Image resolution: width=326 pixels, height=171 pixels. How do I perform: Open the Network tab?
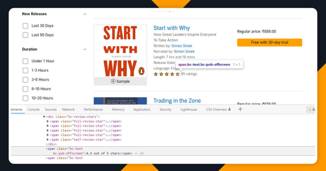(69, 110)
